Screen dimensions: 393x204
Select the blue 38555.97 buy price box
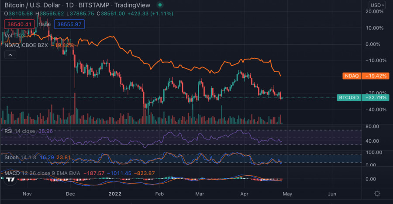pos(69,24)
